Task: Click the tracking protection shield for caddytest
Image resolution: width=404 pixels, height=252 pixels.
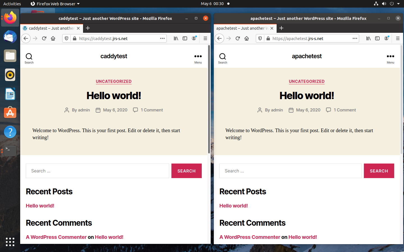Action: click(66, 38)
